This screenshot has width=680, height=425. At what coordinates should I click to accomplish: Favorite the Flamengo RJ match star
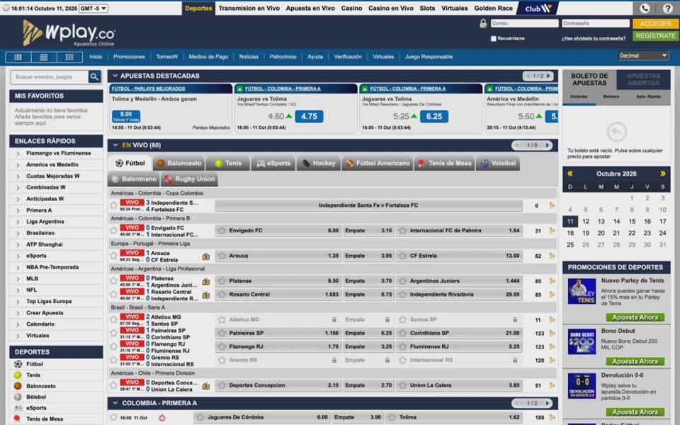(113, 346)
